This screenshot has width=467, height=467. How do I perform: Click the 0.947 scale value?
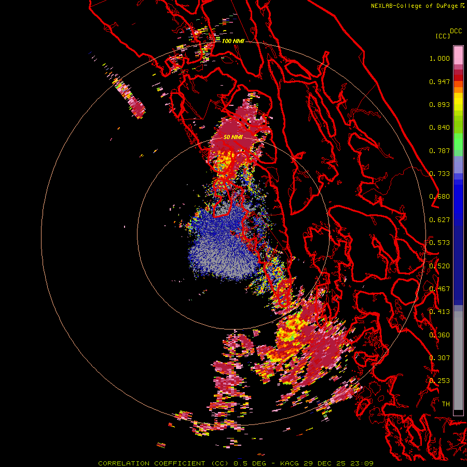click(x=439, y=81)
